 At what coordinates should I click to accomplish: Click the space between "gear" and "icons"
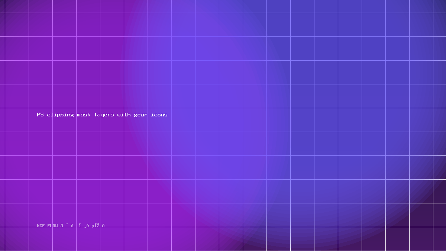point(149,115)
